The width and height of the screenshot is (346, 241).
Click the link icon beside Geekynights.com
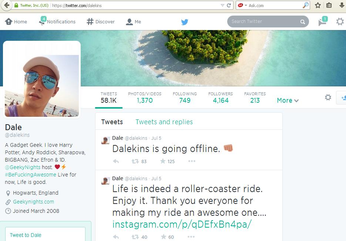click(x=8, y=202)
